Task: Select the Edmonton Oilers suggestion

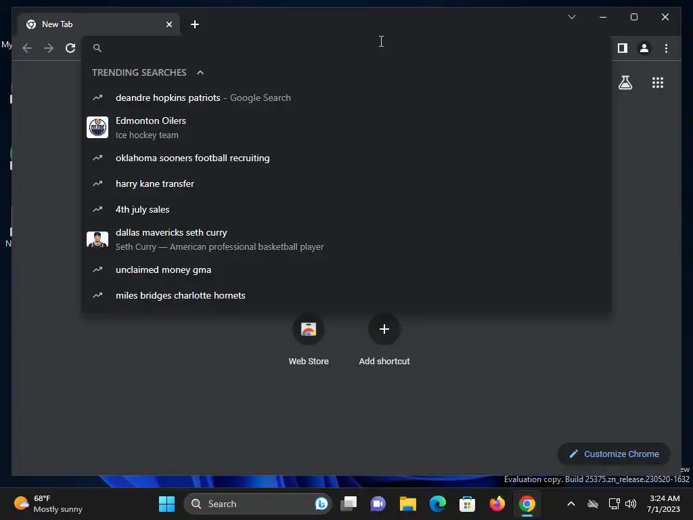Action: [x=347, y=128]
